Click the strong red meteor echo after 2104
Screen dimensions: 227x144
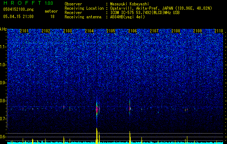[x=97, y=109]
